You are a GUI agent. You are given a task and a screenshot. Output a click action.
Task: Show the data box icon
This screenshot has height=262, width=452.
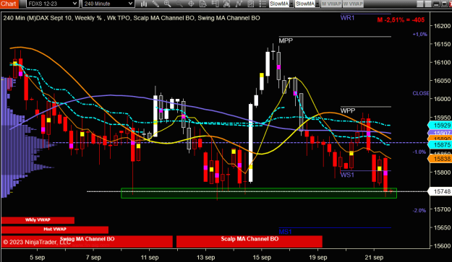point(203,4)
